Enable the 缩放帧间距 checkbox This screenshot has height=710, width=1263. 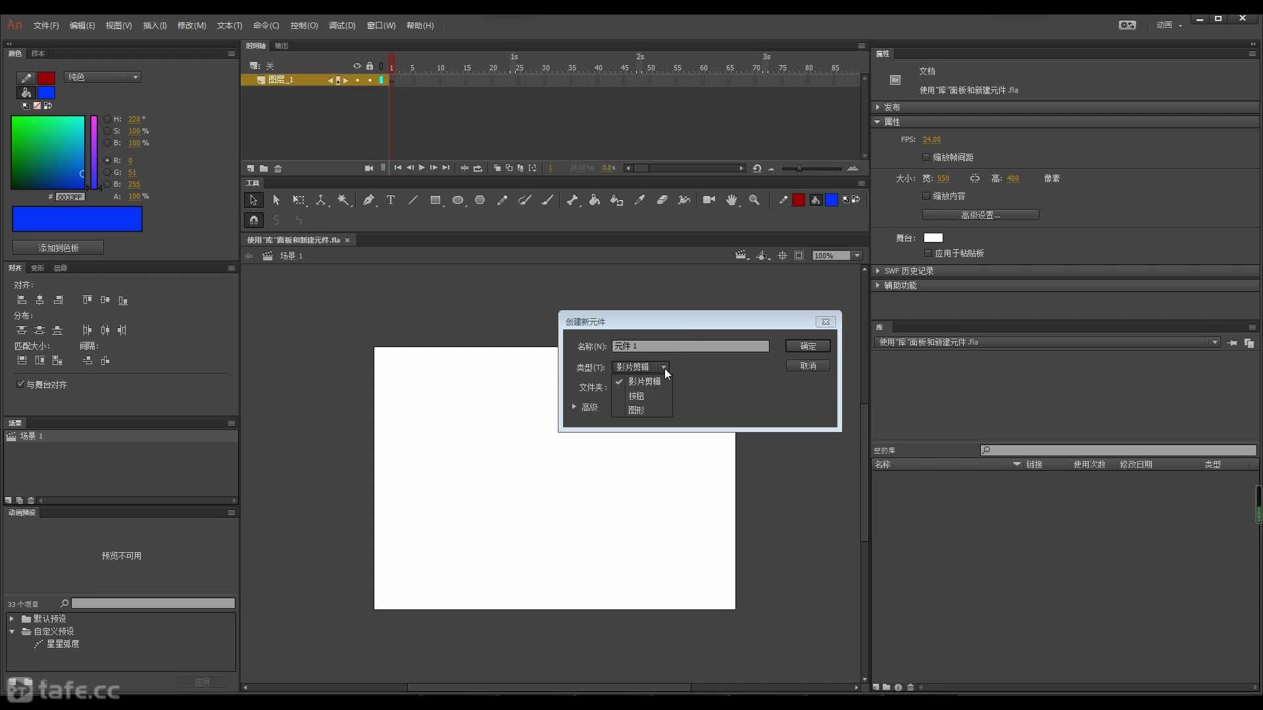point(926,157)
